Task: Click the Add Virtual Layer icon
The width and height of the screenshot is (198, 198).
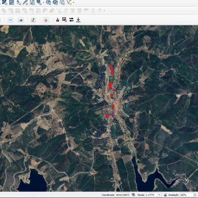Action: [32, 2]
